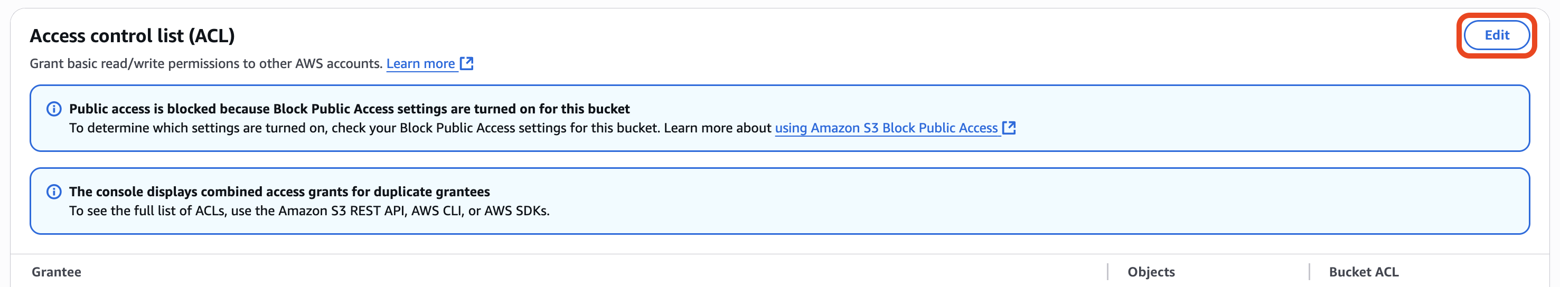Screen dimensions: 1560x287
Task: Click external link icon beside Learn more
Action: point(466,64)
